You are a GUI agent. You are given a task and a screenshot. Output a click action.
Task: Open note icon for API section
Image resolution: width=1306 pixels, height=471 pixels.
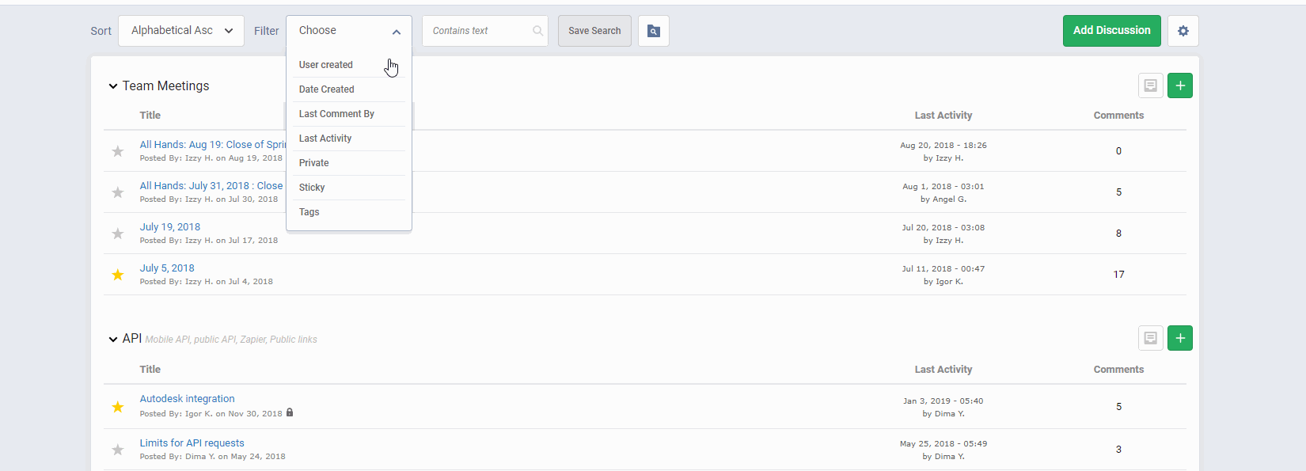point(1150,338)
